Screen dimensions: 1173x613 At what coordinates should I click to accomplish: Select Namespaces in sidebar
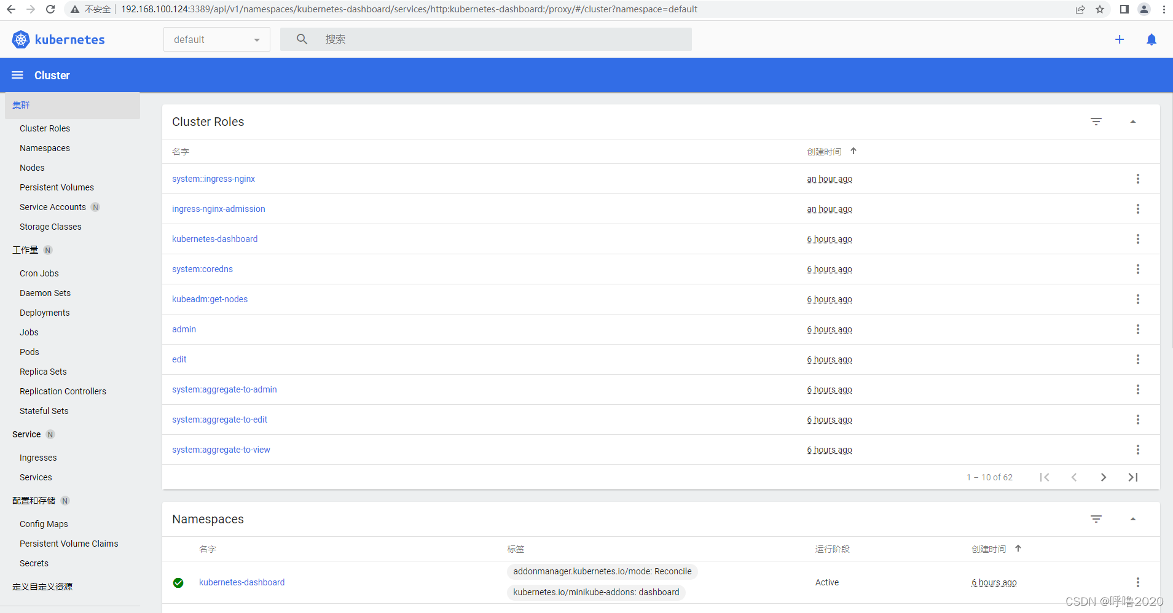pos(45,148)
